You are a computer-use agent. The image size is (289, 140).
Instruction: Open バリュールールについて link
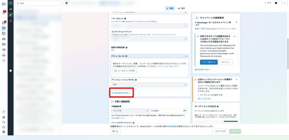tap(168, 66)
